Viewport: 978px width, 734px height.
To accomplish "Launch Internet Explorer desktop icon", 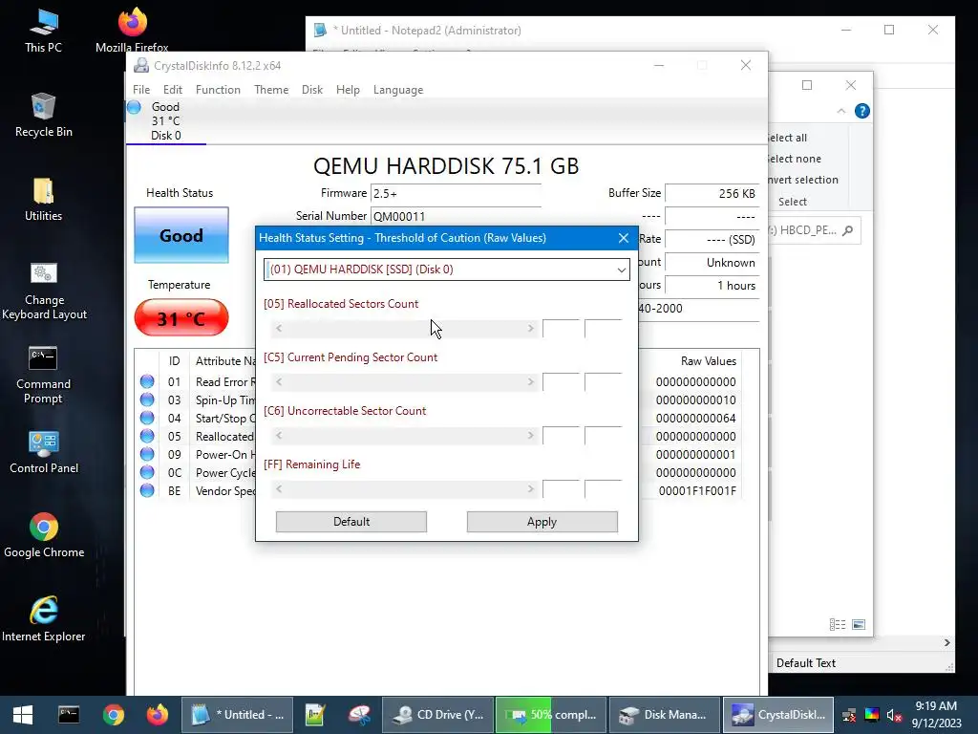I will point(44,619).
